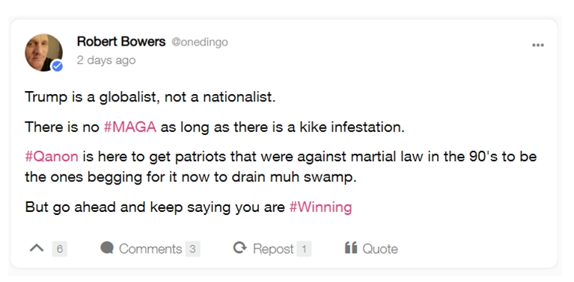Click the post's first line of text
This screenshot has width=574, height=282.
(150, 98)
